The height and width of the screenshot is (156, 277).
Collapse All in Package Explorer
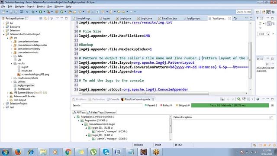pos(41,18)
